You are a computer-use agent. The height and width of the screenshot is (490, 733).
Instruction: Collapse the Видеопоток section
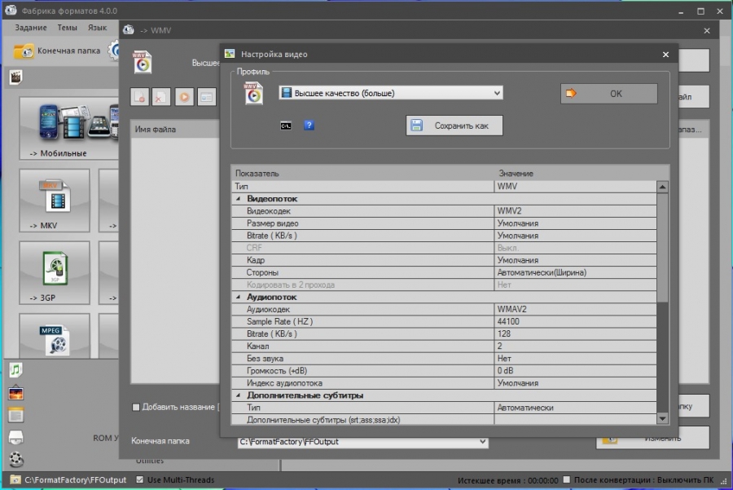[238, 199]
